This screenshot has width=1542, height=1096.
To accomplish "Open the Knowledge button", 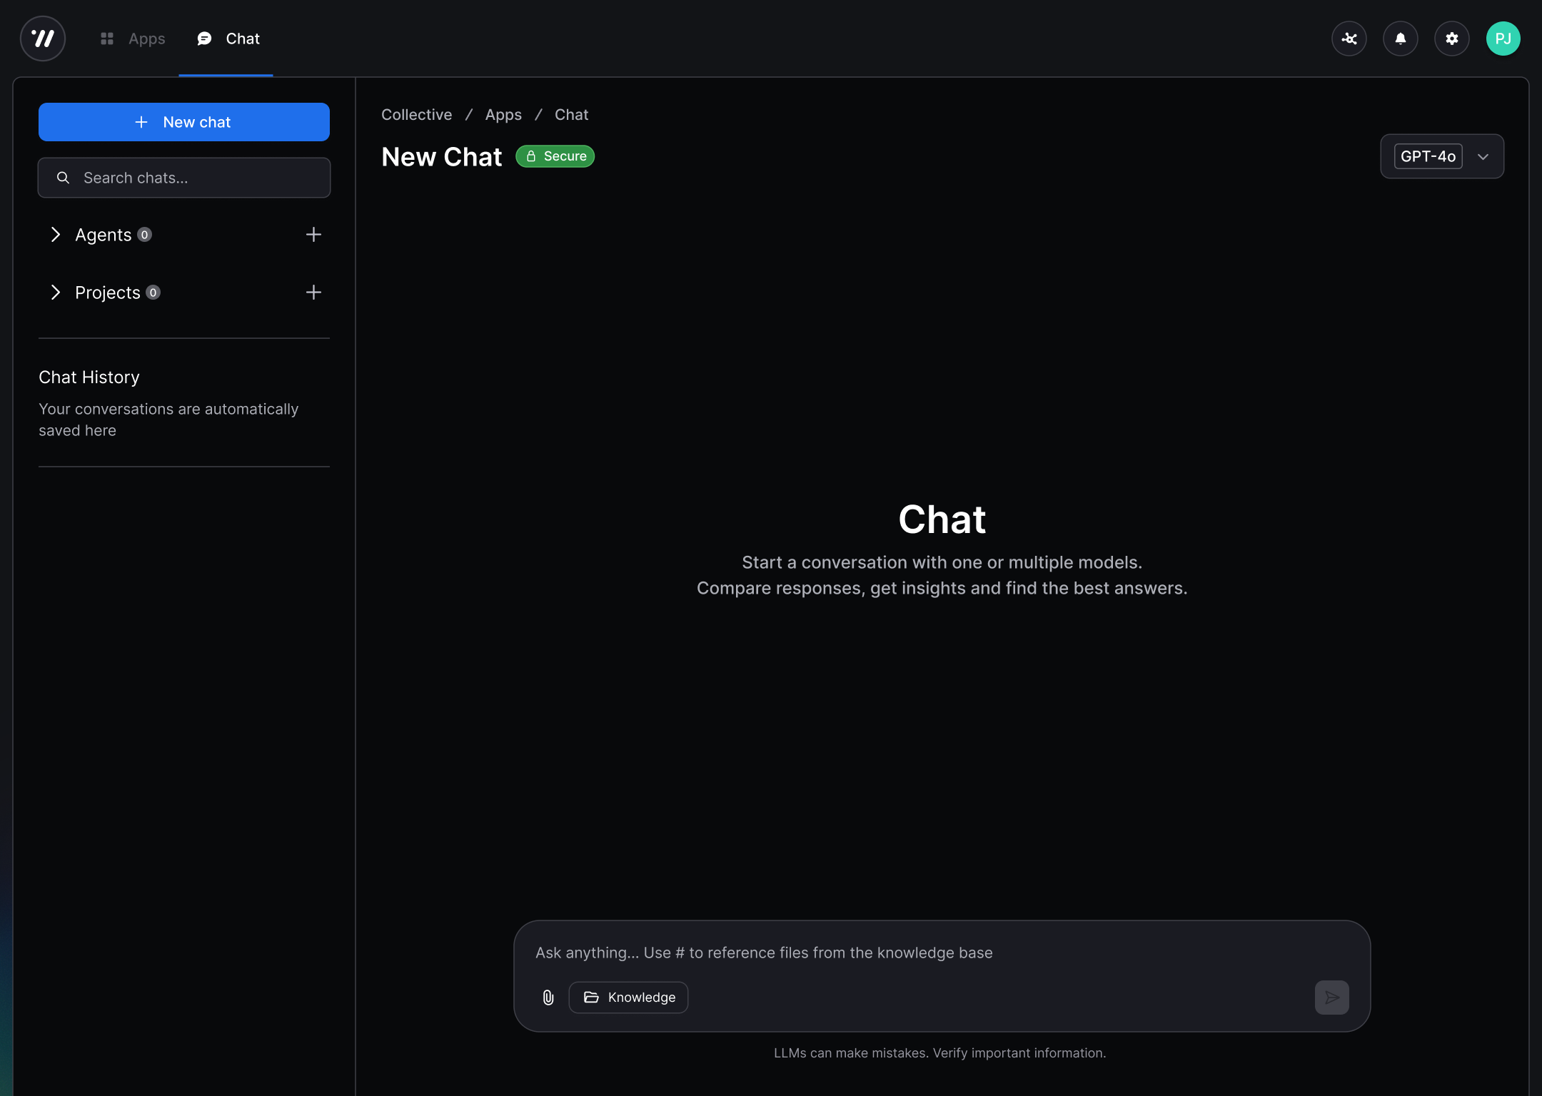I will [628, 998].
